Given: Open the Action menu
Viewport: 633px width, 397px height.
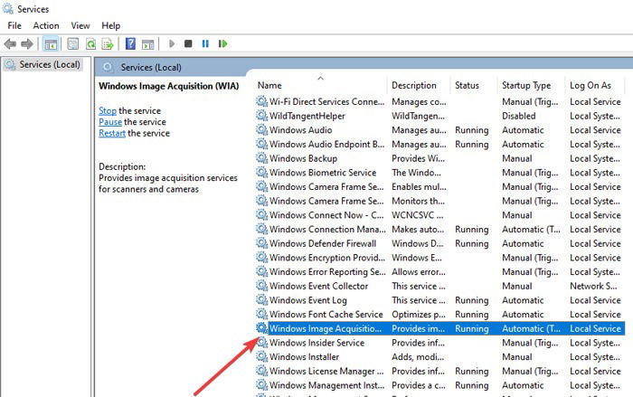Looking at the screenshot, I should point(46,25).
